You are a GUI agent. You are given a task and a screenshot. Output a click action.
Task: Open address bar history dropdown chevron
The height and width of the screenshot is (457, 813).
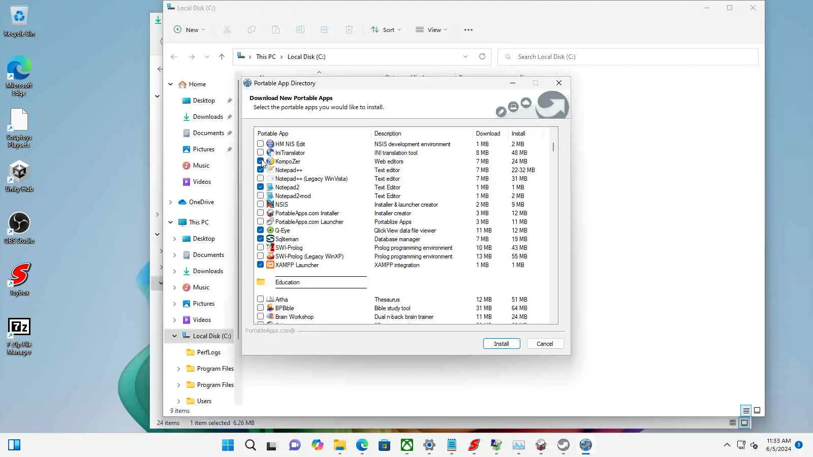pyautogui.click(x=465, y=57)
